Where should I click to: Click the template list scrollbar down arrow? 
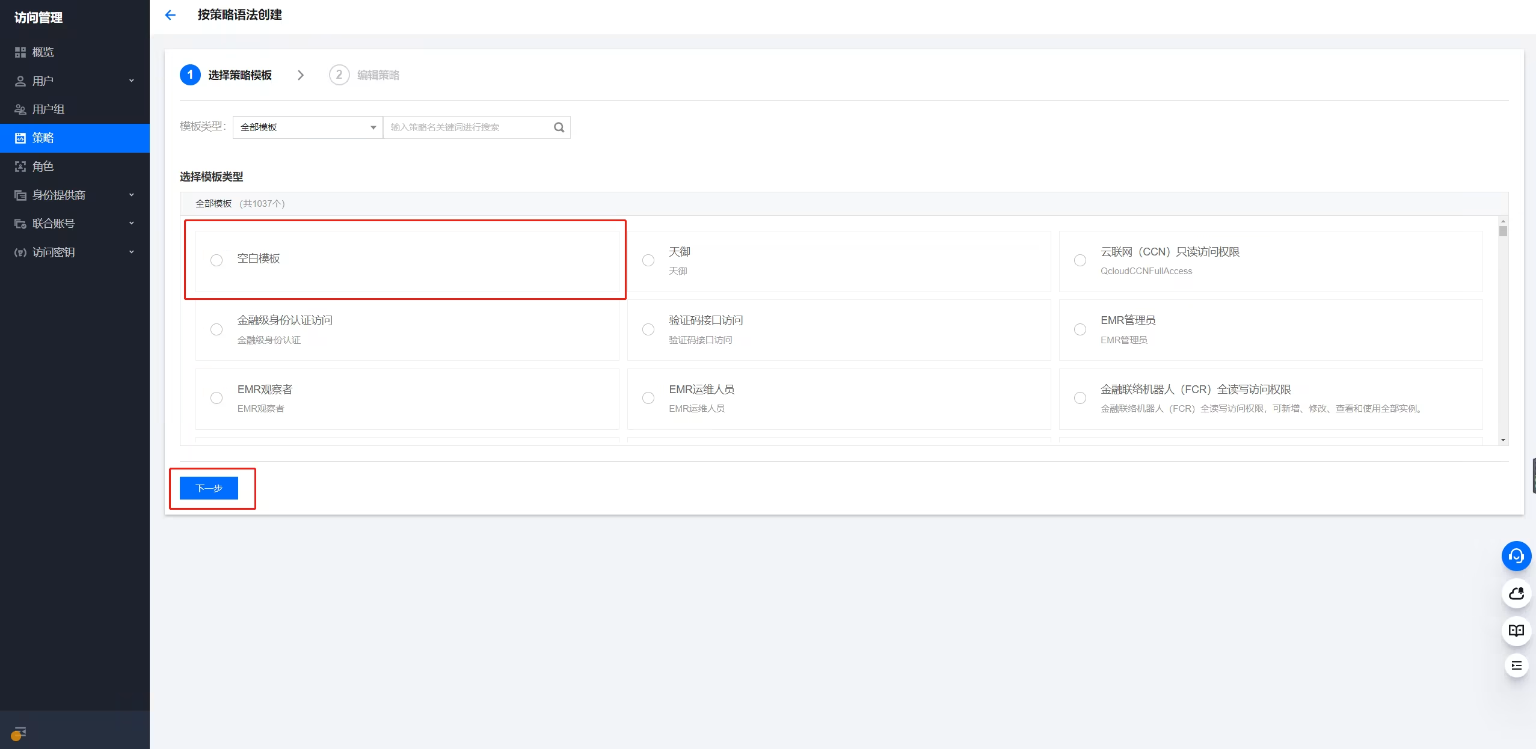click(1503, 440)
